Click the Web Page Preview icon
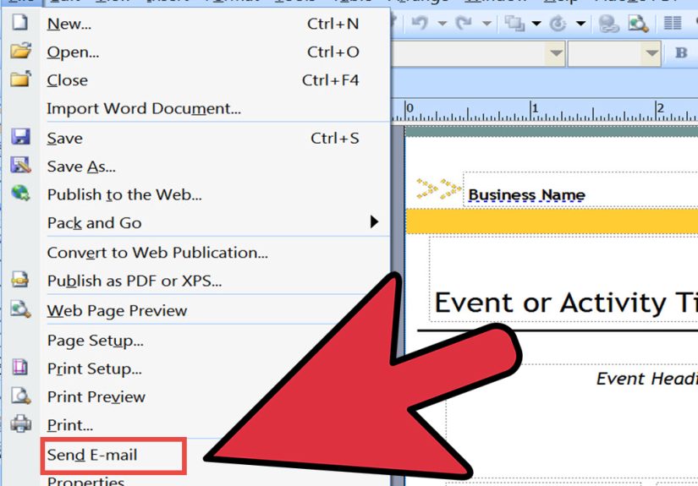The image size is (698, 486). pos(20,309)
